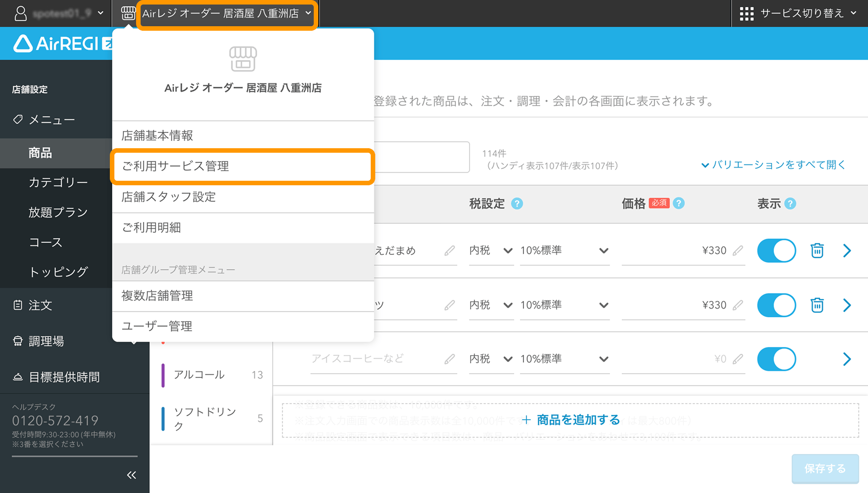Expand the サービス切り替え dropdown
868x493 pixels.
(x=854, y=13)
